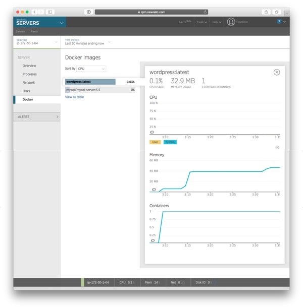Click the zoom plus icon below CPU chart

point(277,147)
